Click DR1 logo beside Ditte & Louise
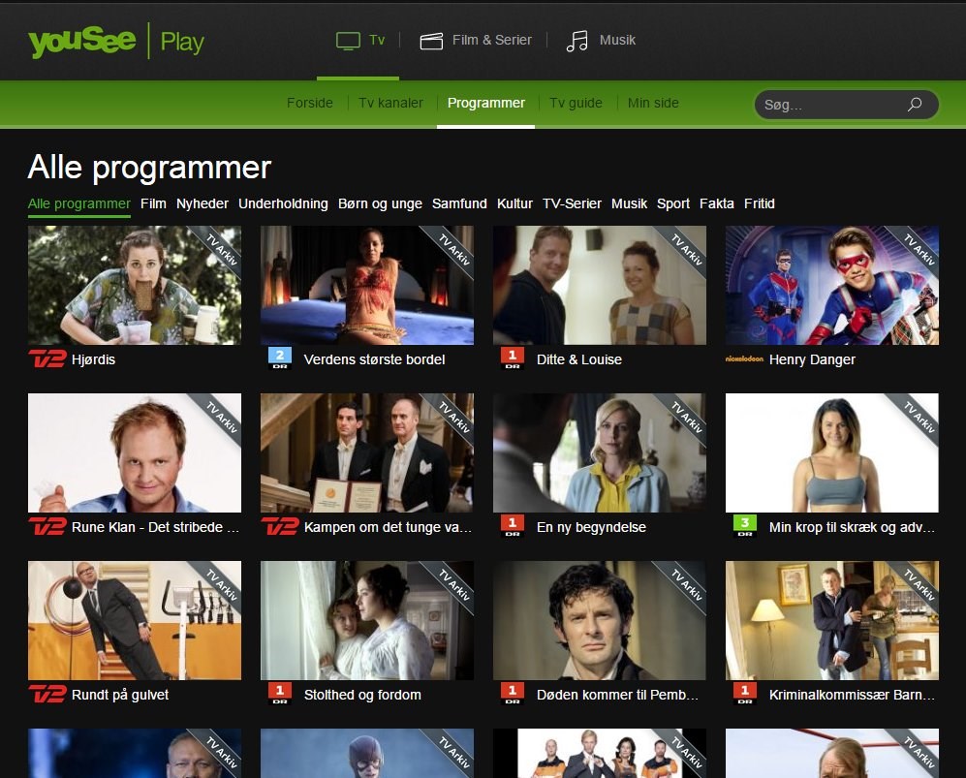 pos(512,358)
